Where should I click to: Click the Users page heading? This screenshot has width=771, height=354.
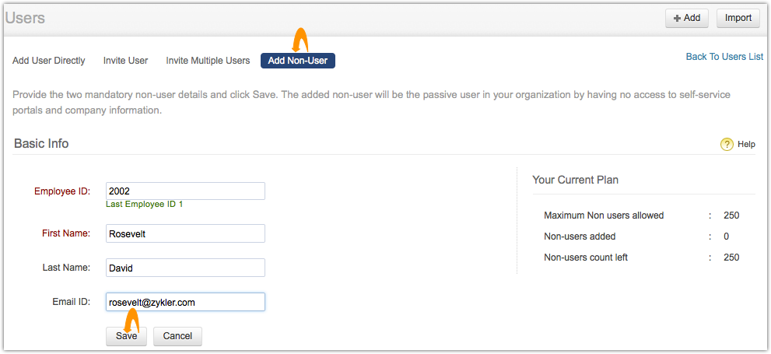tap(25, 18)
